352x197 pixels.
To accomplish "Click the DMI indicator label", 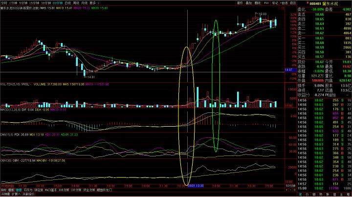I will 7,134.
